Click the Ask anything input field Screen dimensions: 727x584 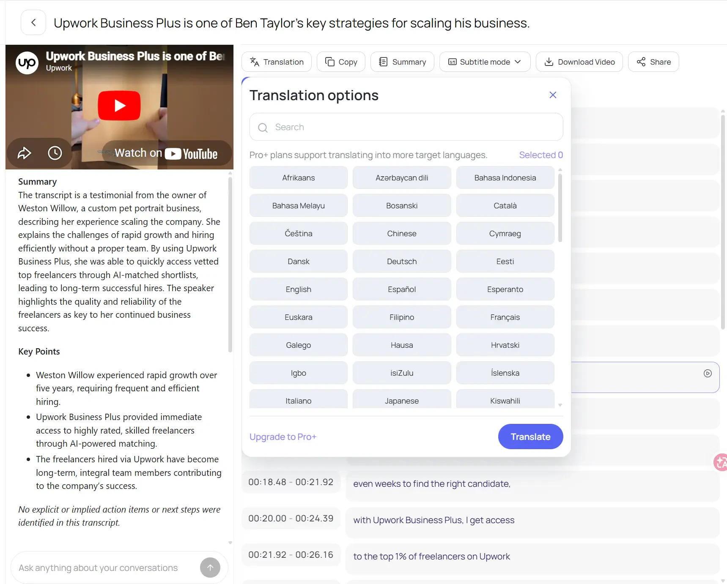[x=106, y=568]
